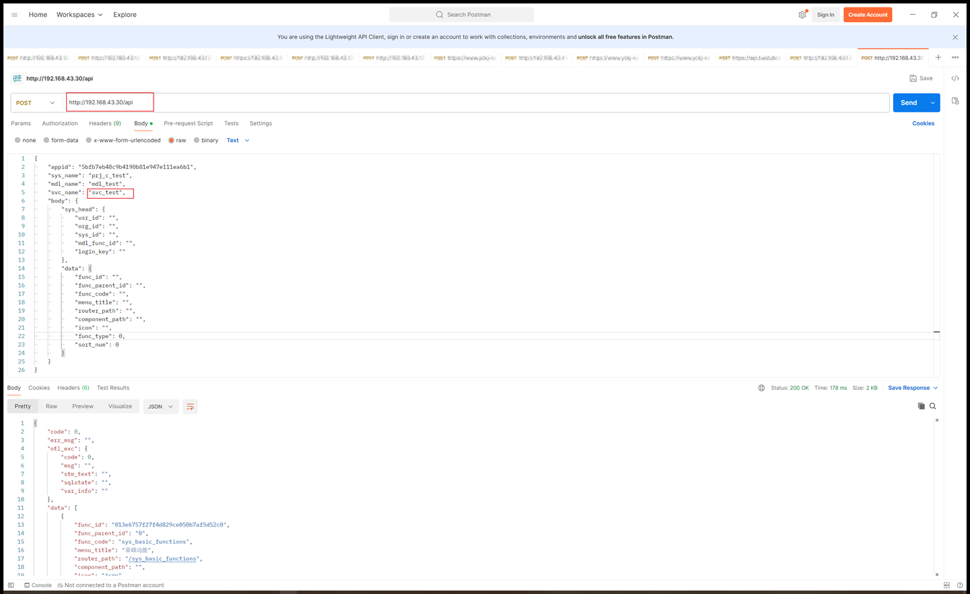Open the tab options ellipsis
970x594 pixels.
[x=955, y=58]
